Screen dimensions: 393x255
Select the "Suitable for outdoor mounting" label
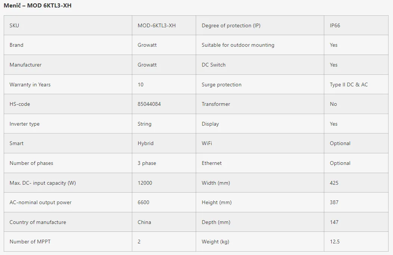[238, 45]
